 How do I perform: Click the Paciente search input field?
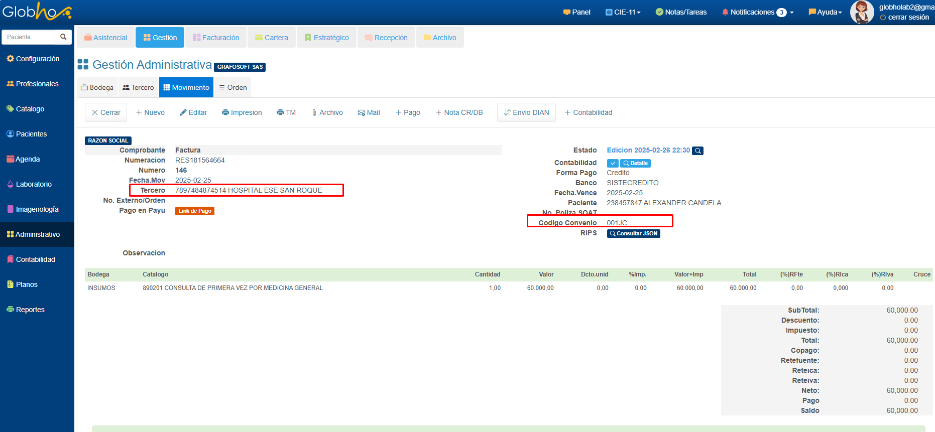29,37
